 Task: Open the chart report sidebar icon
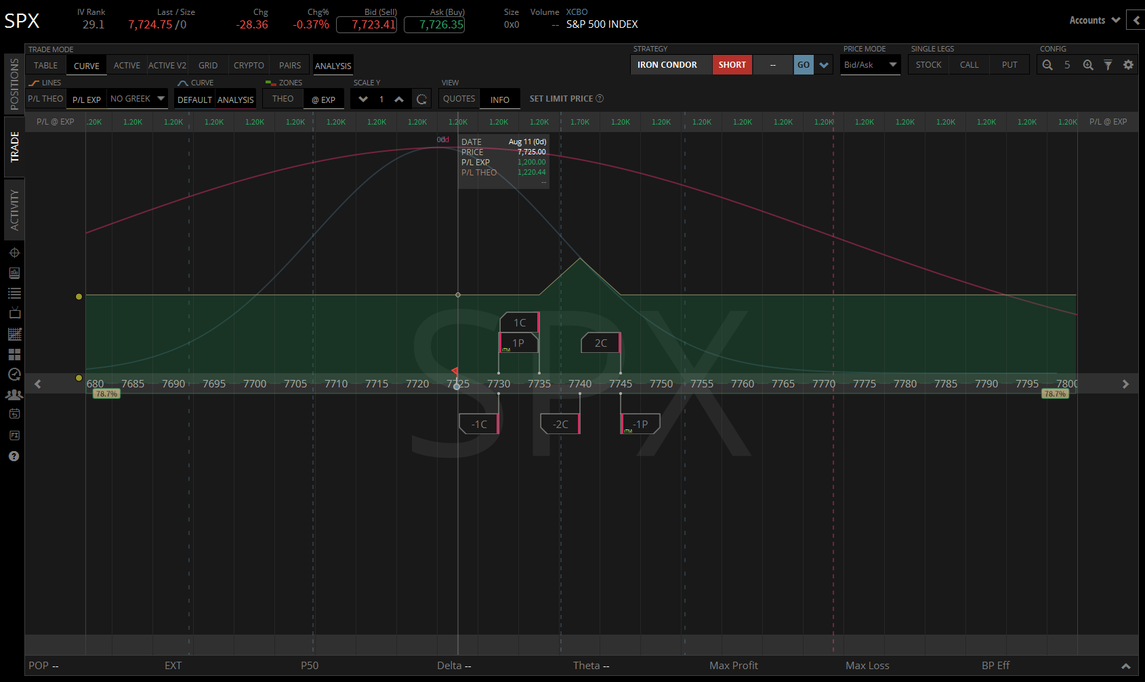(x=14, y=273)
